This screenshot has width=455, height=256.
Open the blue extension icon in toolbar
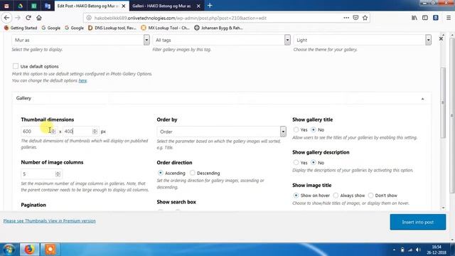(x=436, y=18)
